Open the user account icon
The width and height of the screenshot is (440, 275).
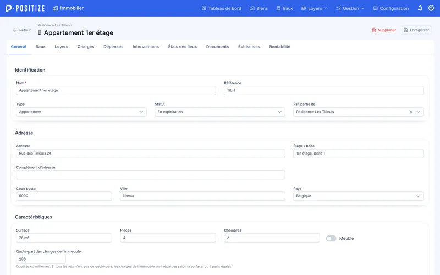pyautogui.click(x=431, y=8)
